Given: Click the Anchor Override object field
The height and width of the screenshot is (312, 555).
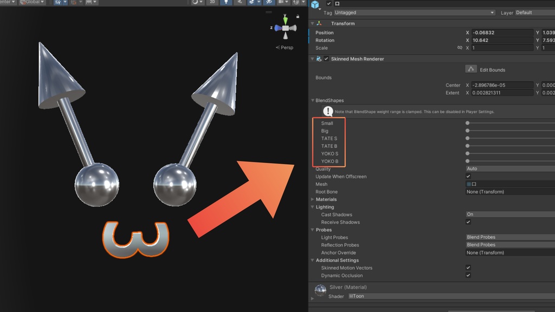Looking at the screenshot, I should [x=510, y=252].
